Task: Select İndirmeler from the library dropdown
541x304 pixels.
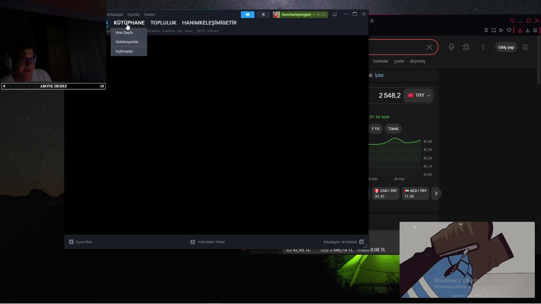Action: click(x=128, y=51)
